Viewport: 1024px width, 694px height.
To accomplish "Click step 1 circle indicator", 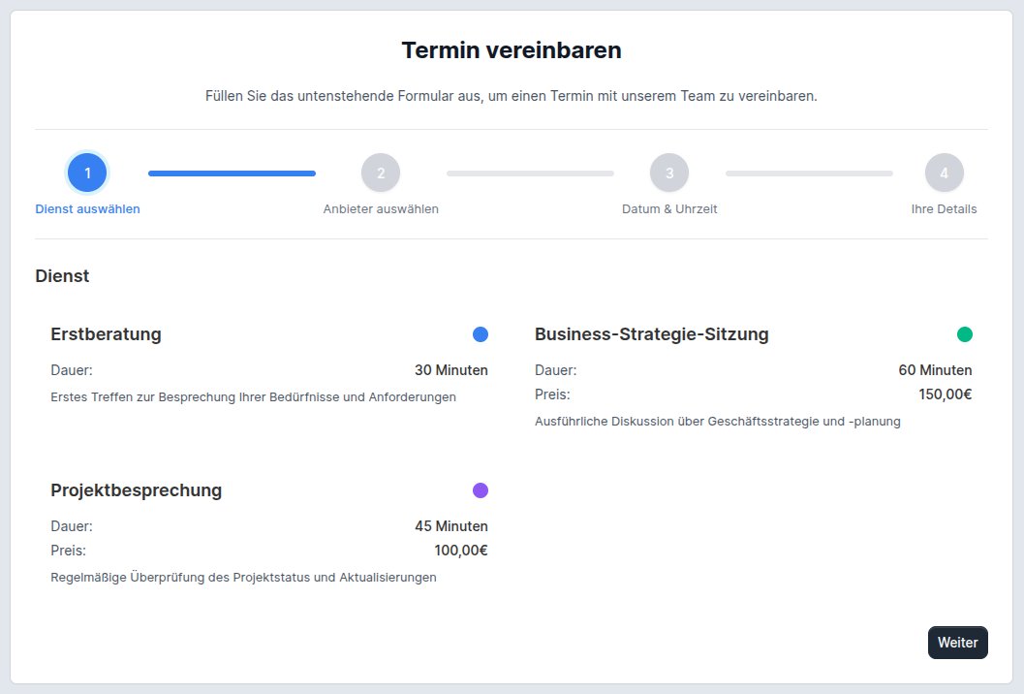I will 87,173.
